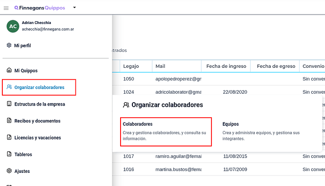Open the Ajustes section
325x186 pixels.
[x=22, y=171]
